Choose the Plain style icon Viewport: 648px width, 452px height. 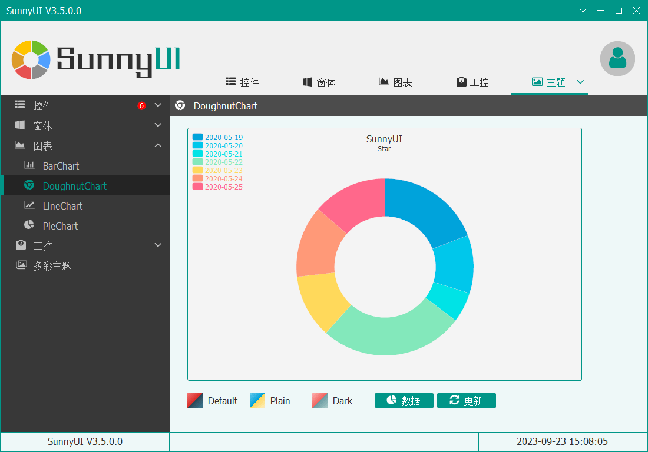coord(257,400)
